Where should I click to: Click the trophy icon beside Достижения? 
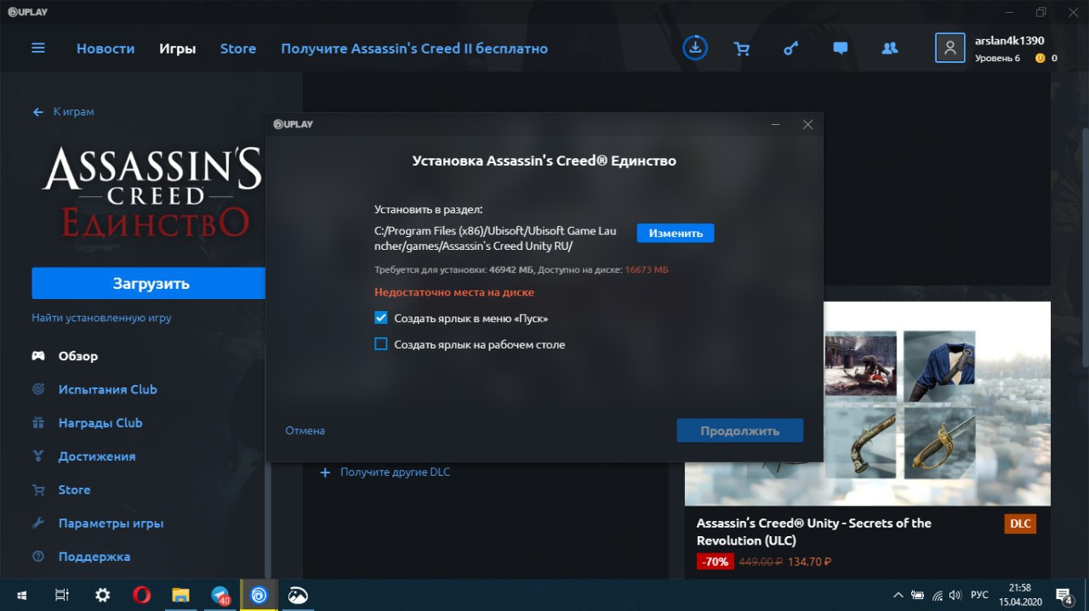38,456
